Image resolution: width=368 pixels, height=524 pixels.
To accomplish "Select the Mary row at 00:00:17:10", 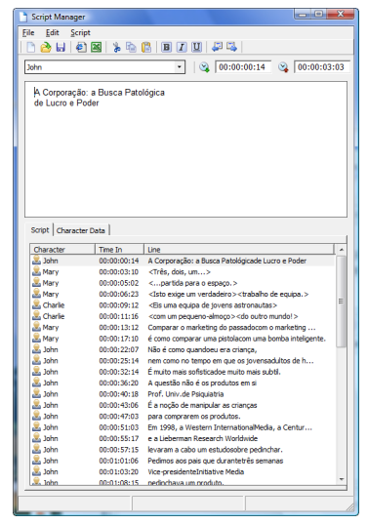I will tap(183, 339).
